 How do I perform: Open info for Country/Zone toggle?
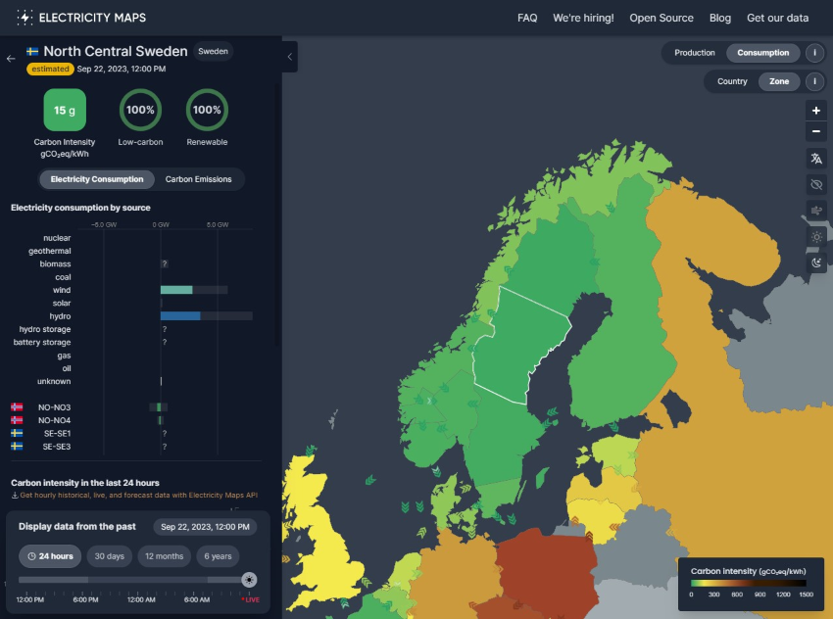tap(814, 81)
